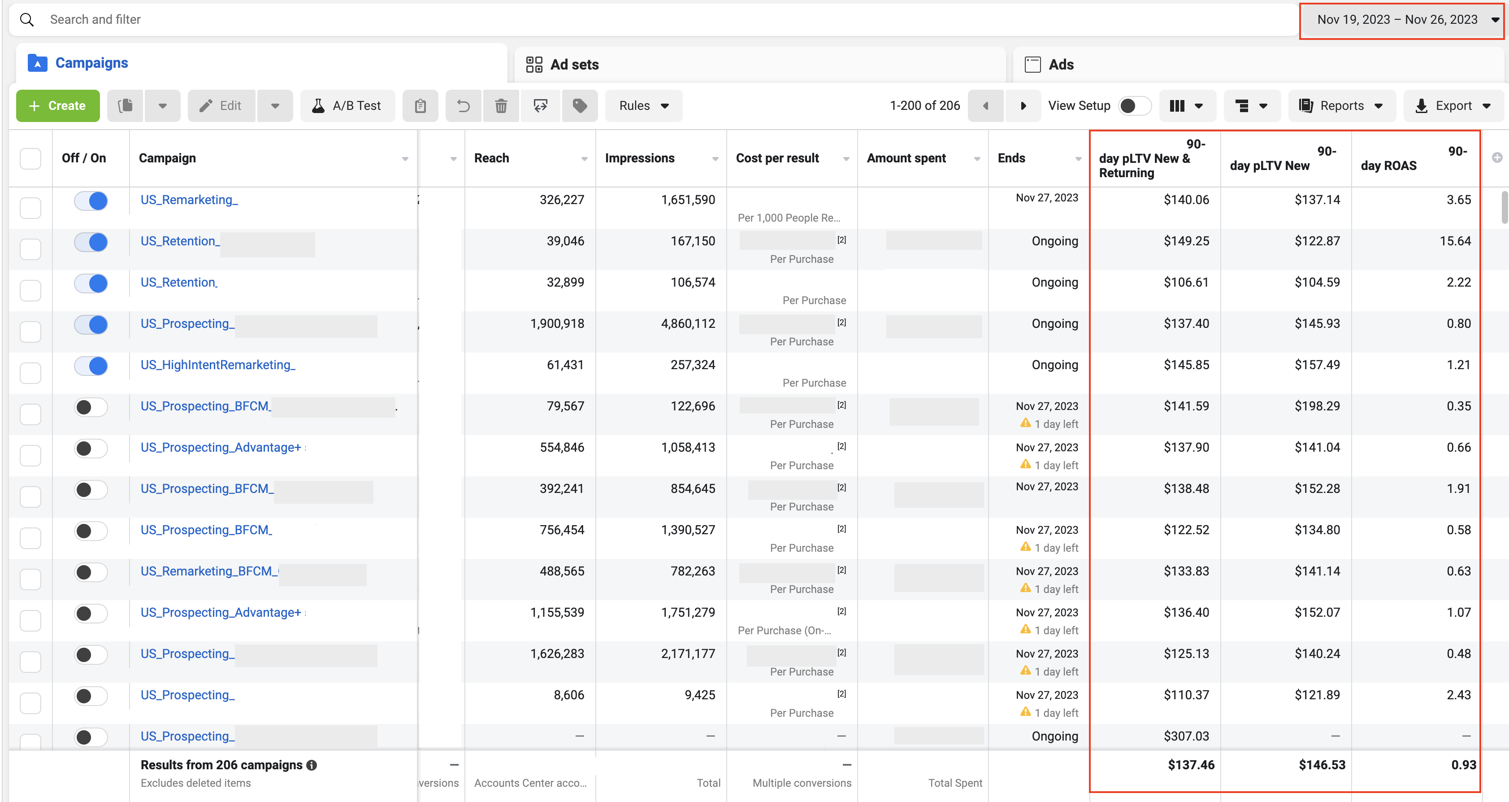Select all campaigns with header checkbox
Screen dimensions: 1509x802
pos(30,158)
